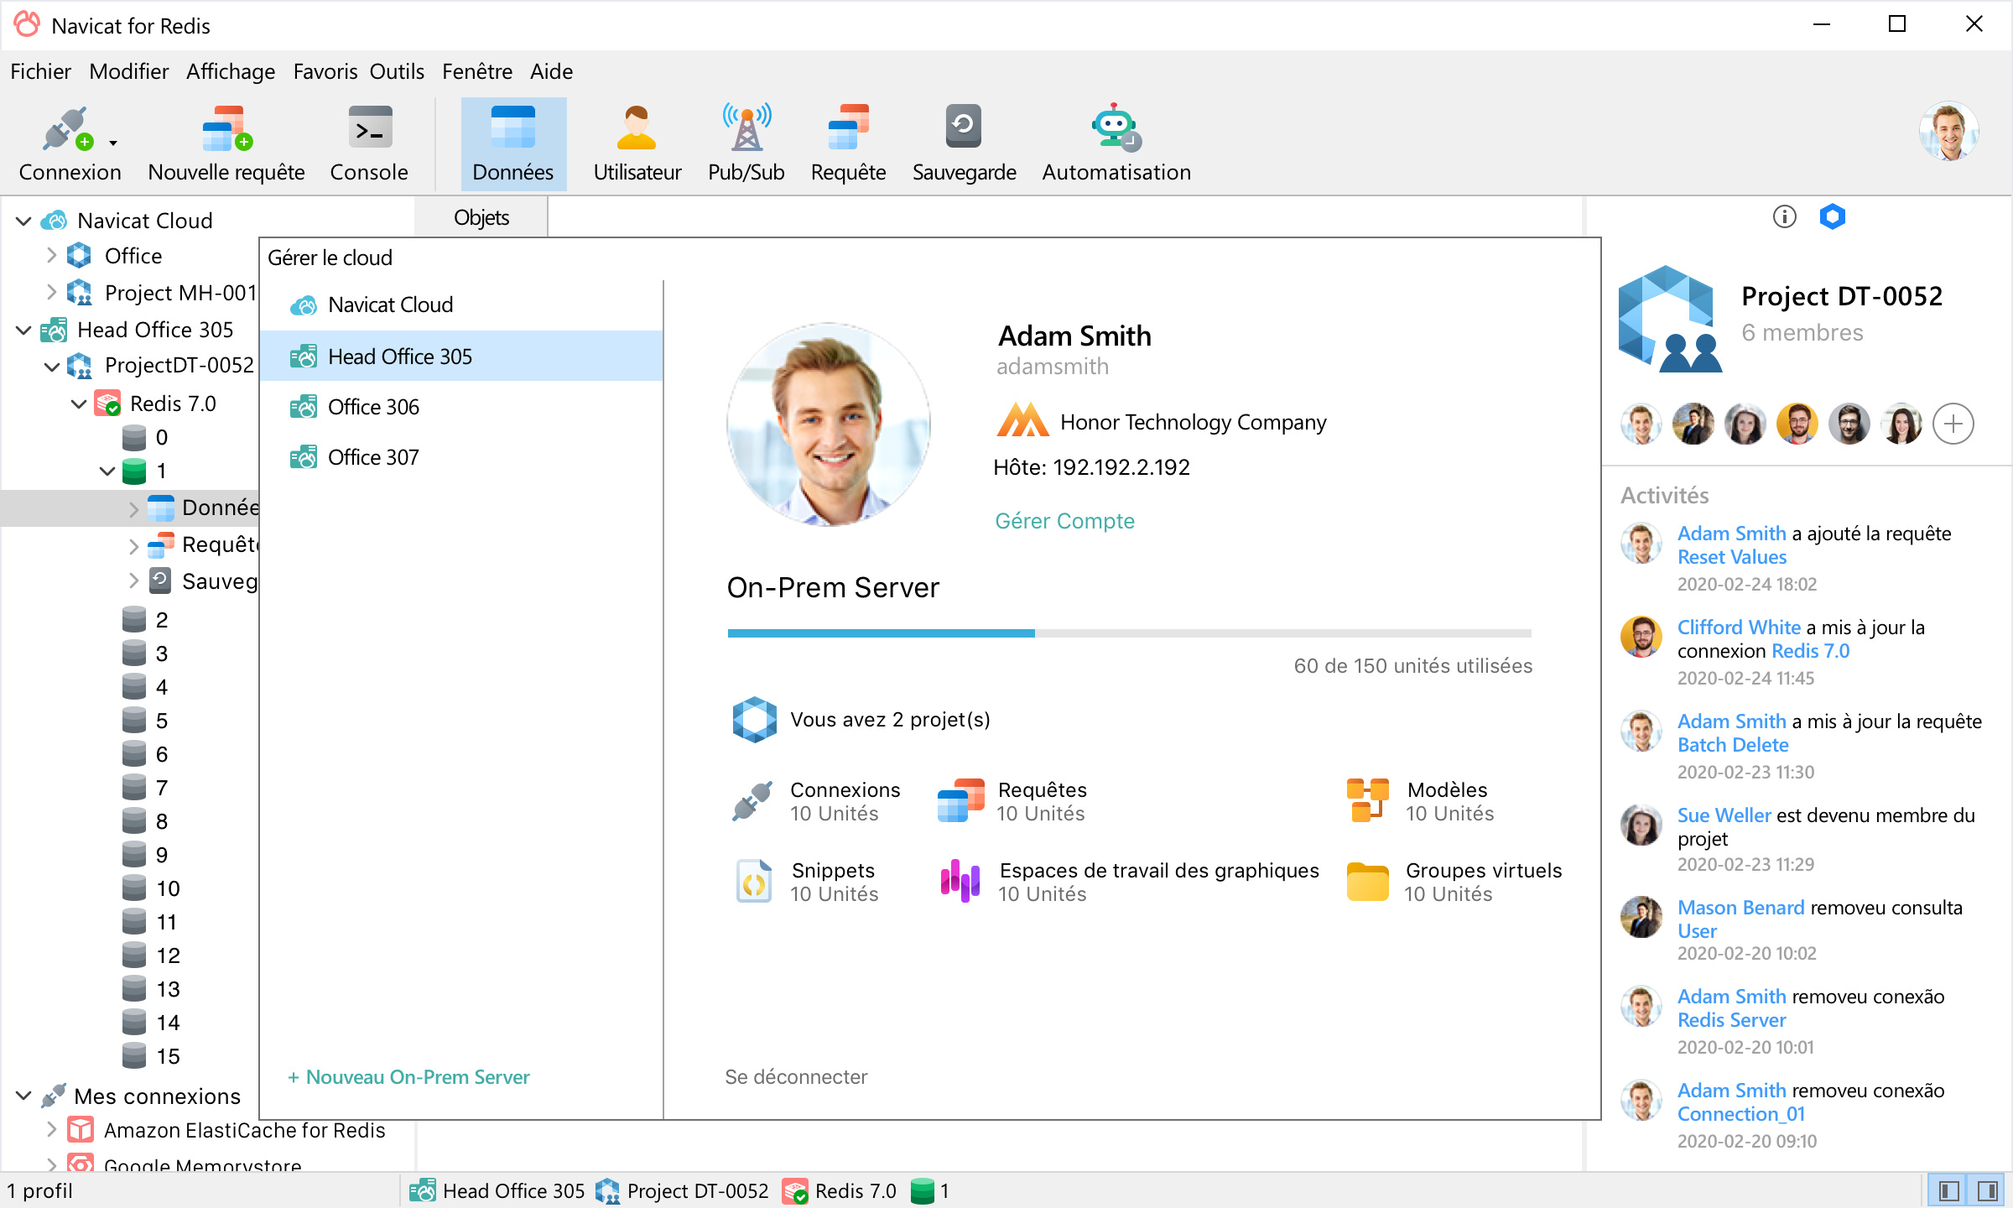This screenshot has width=2013, height=1208.
Task: Show the information pane icon
Action: pos(1784,217)
